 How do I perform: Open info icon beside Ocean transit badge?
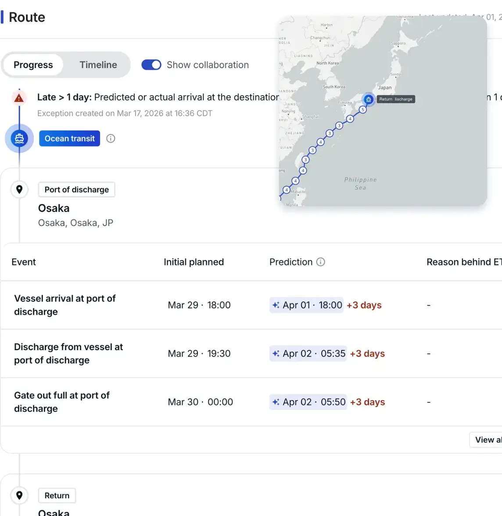point(111,139)
